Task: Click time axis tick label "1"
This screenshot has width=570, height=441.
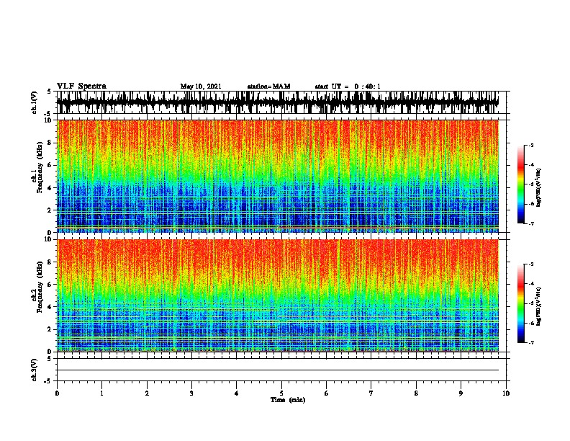Action: coord(101,393)
